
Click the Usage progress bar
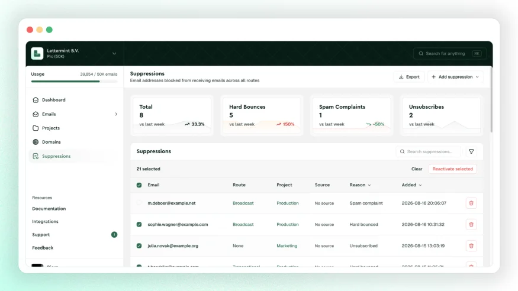(x=75, y=81)
